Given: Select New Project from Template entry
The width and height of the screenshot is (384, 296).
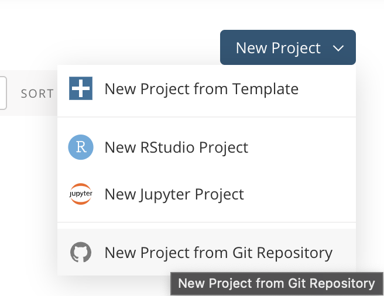Looking at the screenshot, I should [201, 89].
